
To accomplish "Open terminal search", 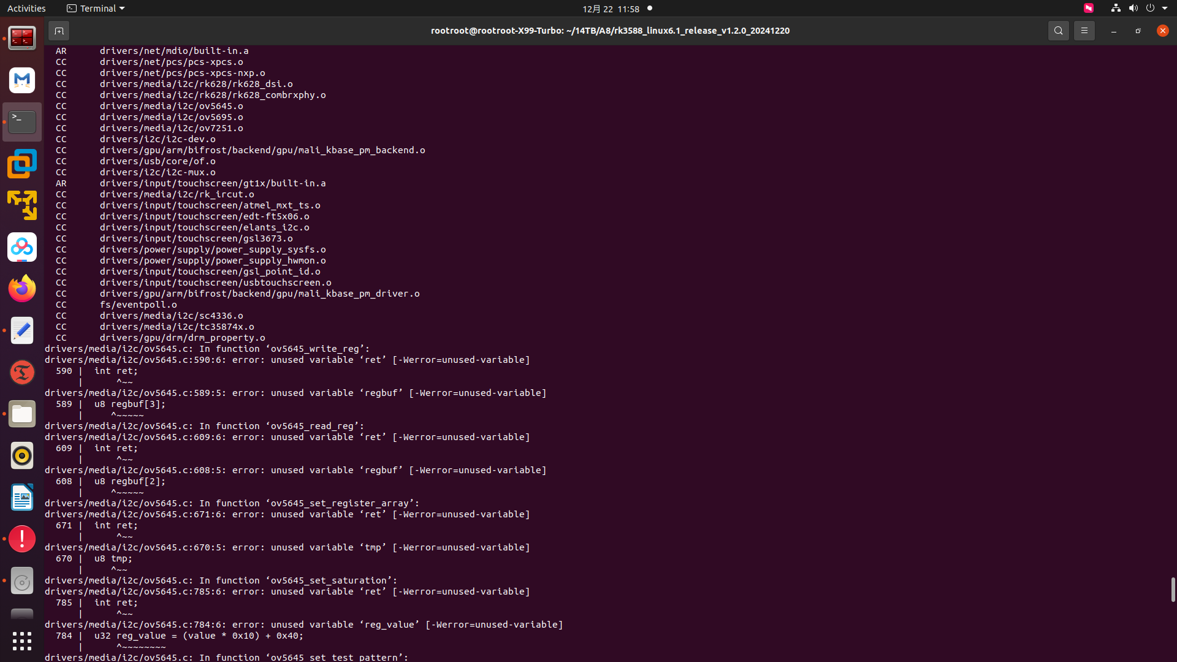I will [x=1058, y=31].
